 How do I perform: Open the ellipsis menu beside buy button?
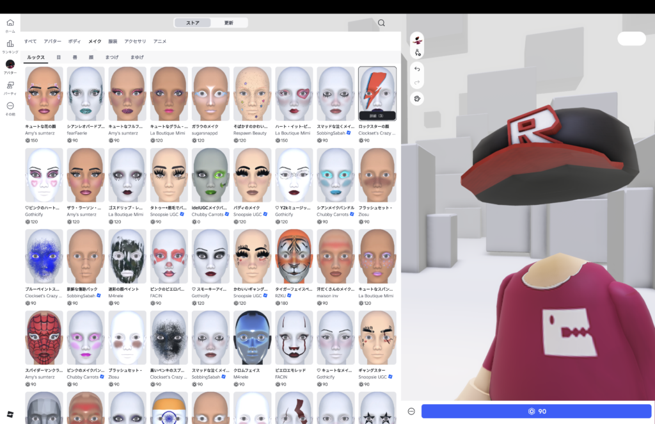(x=411, y=411)
